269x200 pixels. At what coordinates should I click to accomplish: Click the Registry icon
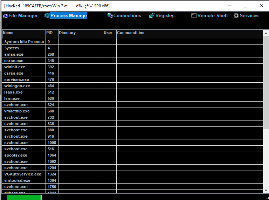point(152,16)
